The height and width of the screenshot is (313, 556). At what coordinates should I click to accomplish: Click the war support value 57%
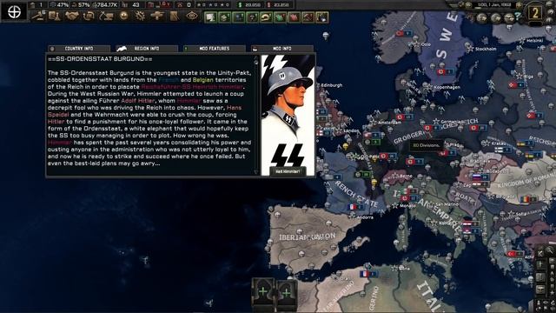tap(83, 5)
